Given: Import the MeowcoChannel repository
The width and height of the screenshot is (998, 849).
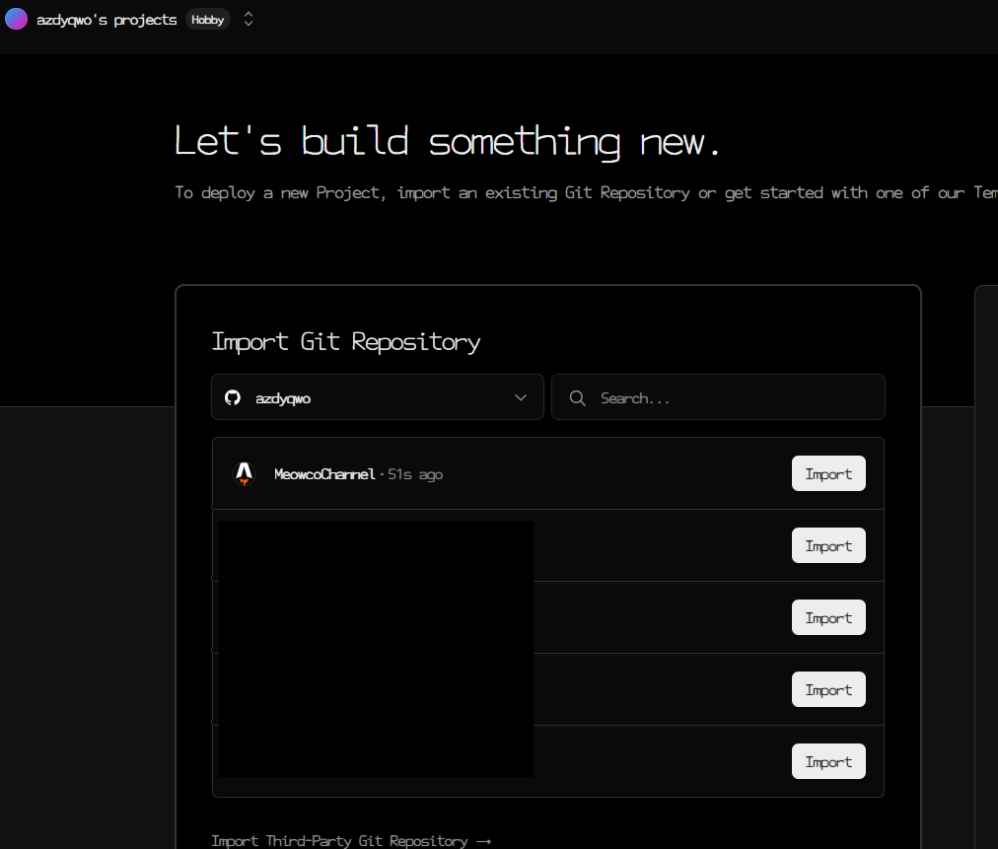Looking at the screenshot, I should 828,473.
